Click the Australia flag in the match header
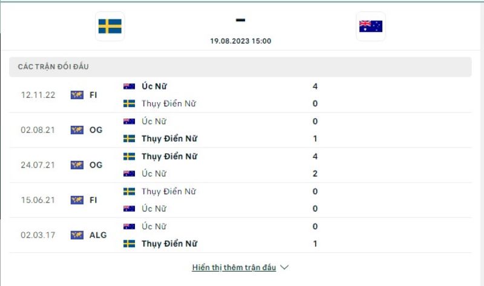The height and width of the screenshot is (286, 484). click(370, 26)
